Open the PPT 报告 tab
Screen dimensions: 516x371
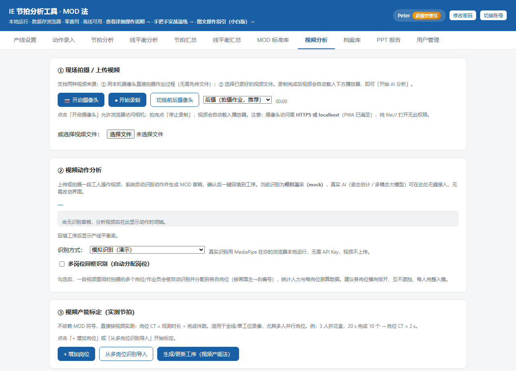click(x=389, y=40)
